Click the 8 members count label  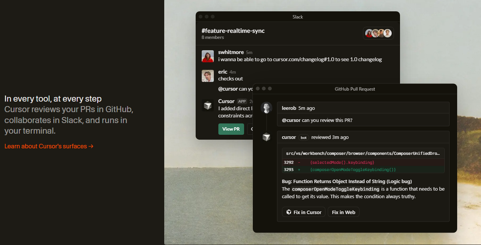[213, 37]
